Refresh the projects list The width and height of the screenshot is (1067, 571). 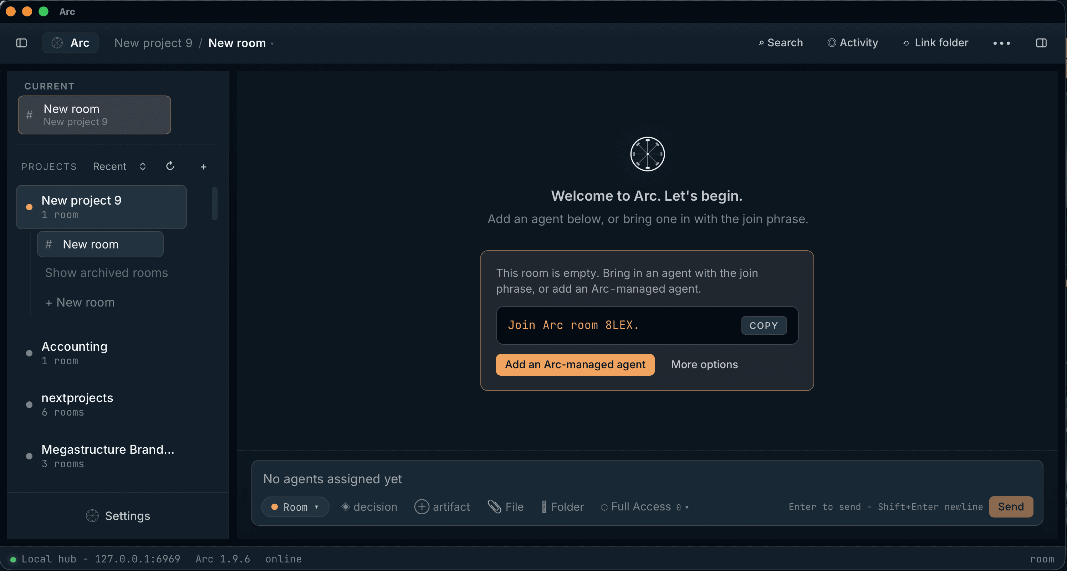170,166
